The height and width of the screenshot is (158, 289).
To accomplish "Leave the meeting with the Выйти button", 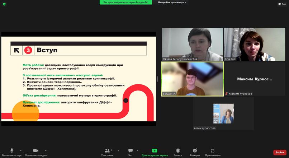I will (280, 152).
